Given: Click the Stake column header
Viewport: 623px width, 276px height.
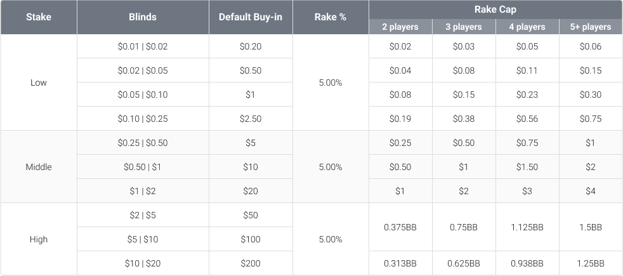Looking at the screenshot, I should [39, 17].
